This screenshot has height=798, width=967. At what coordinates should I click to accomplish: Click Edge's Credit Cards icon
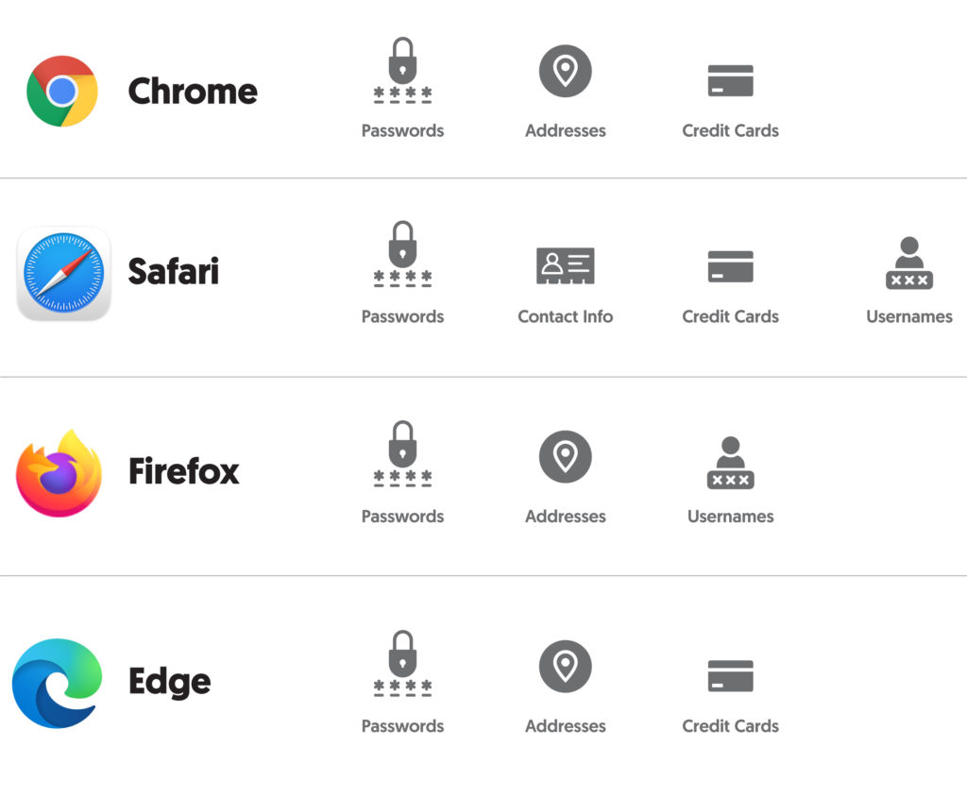coord(730,676)
